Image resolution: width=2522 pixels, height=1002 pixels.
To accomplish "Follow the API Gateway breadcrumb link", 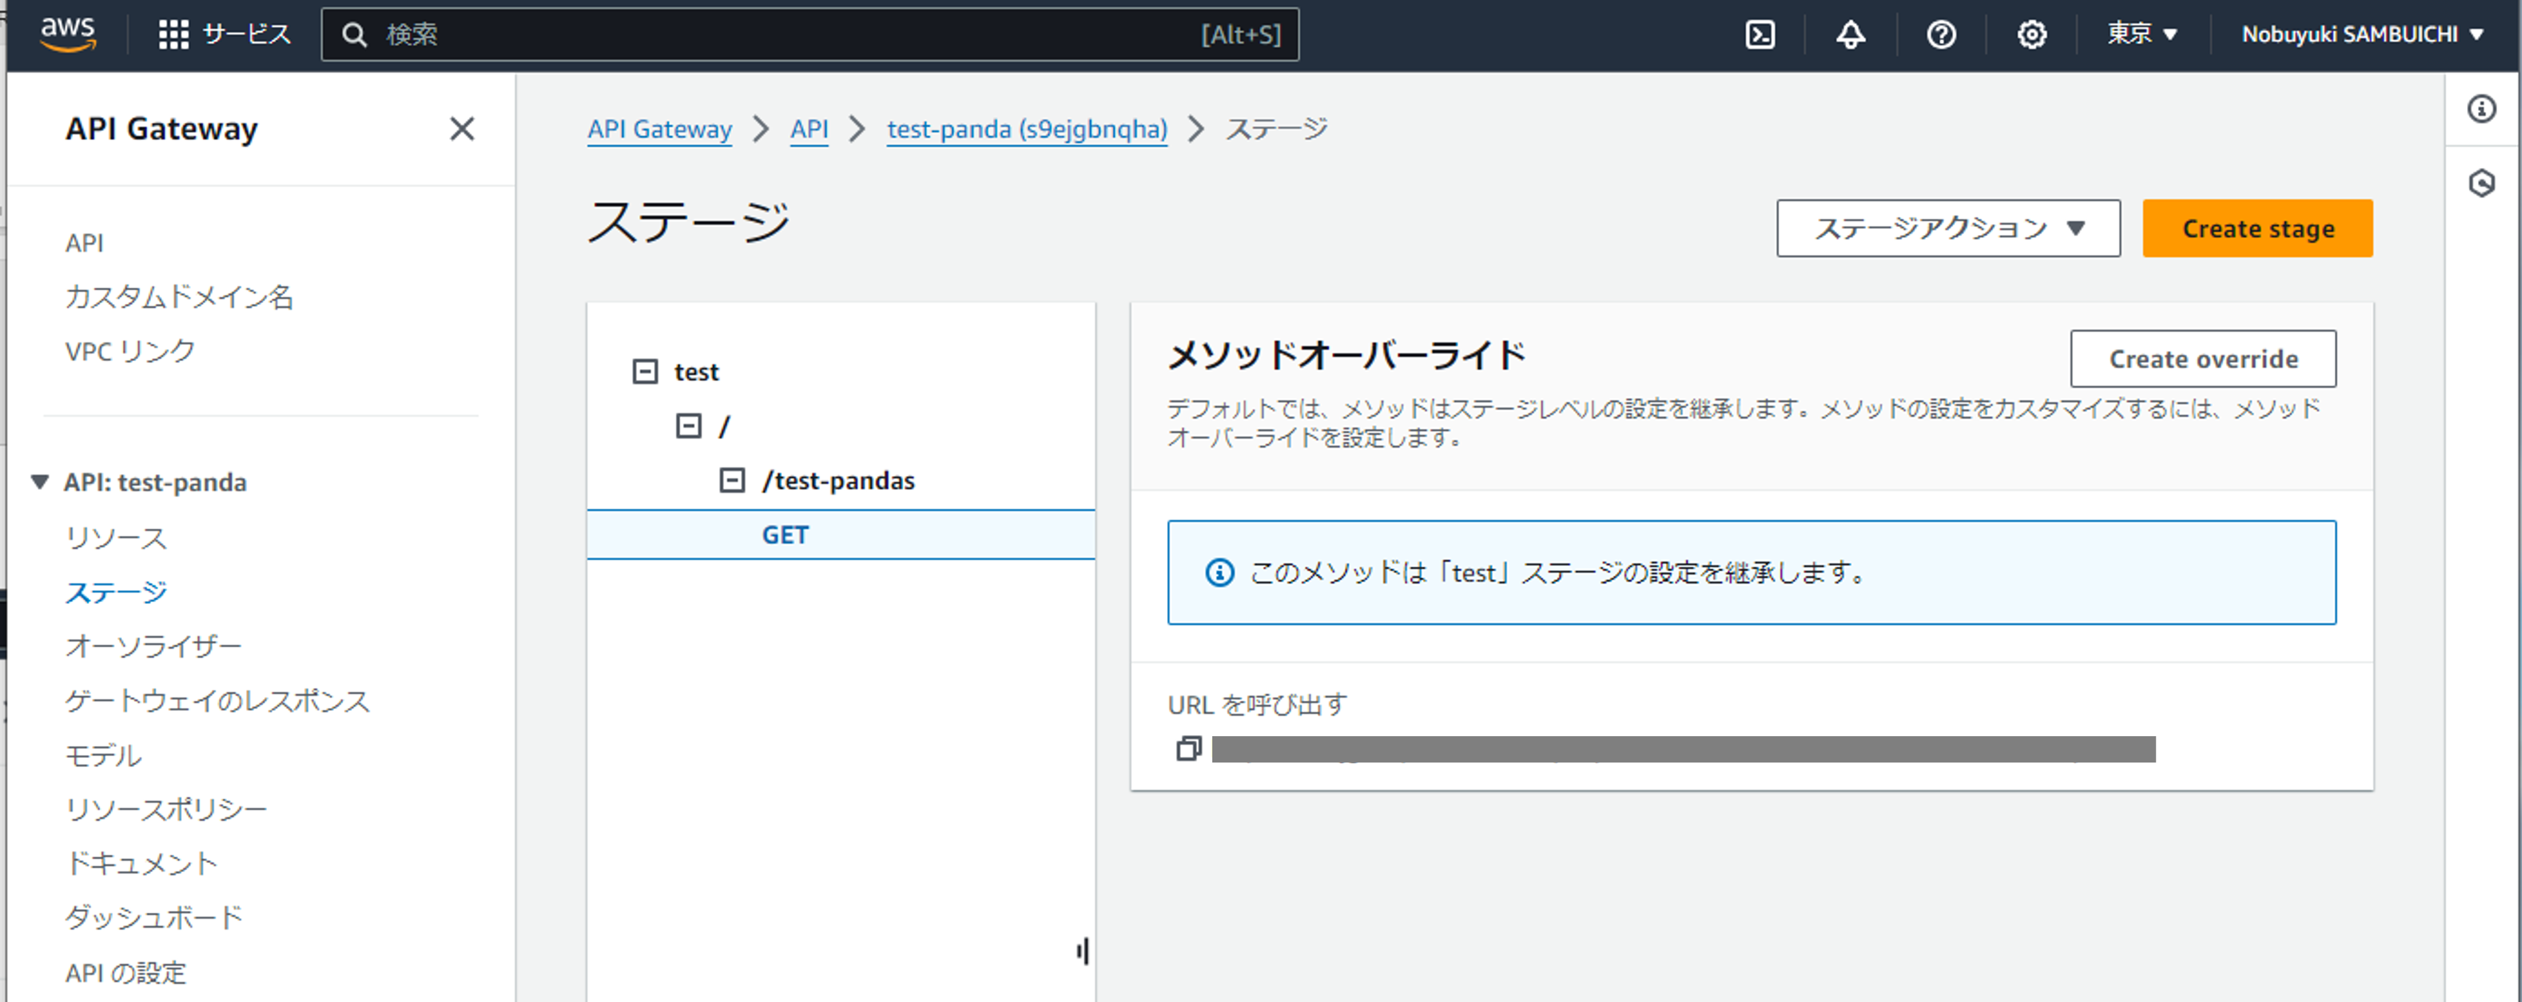I will (659, 129).
